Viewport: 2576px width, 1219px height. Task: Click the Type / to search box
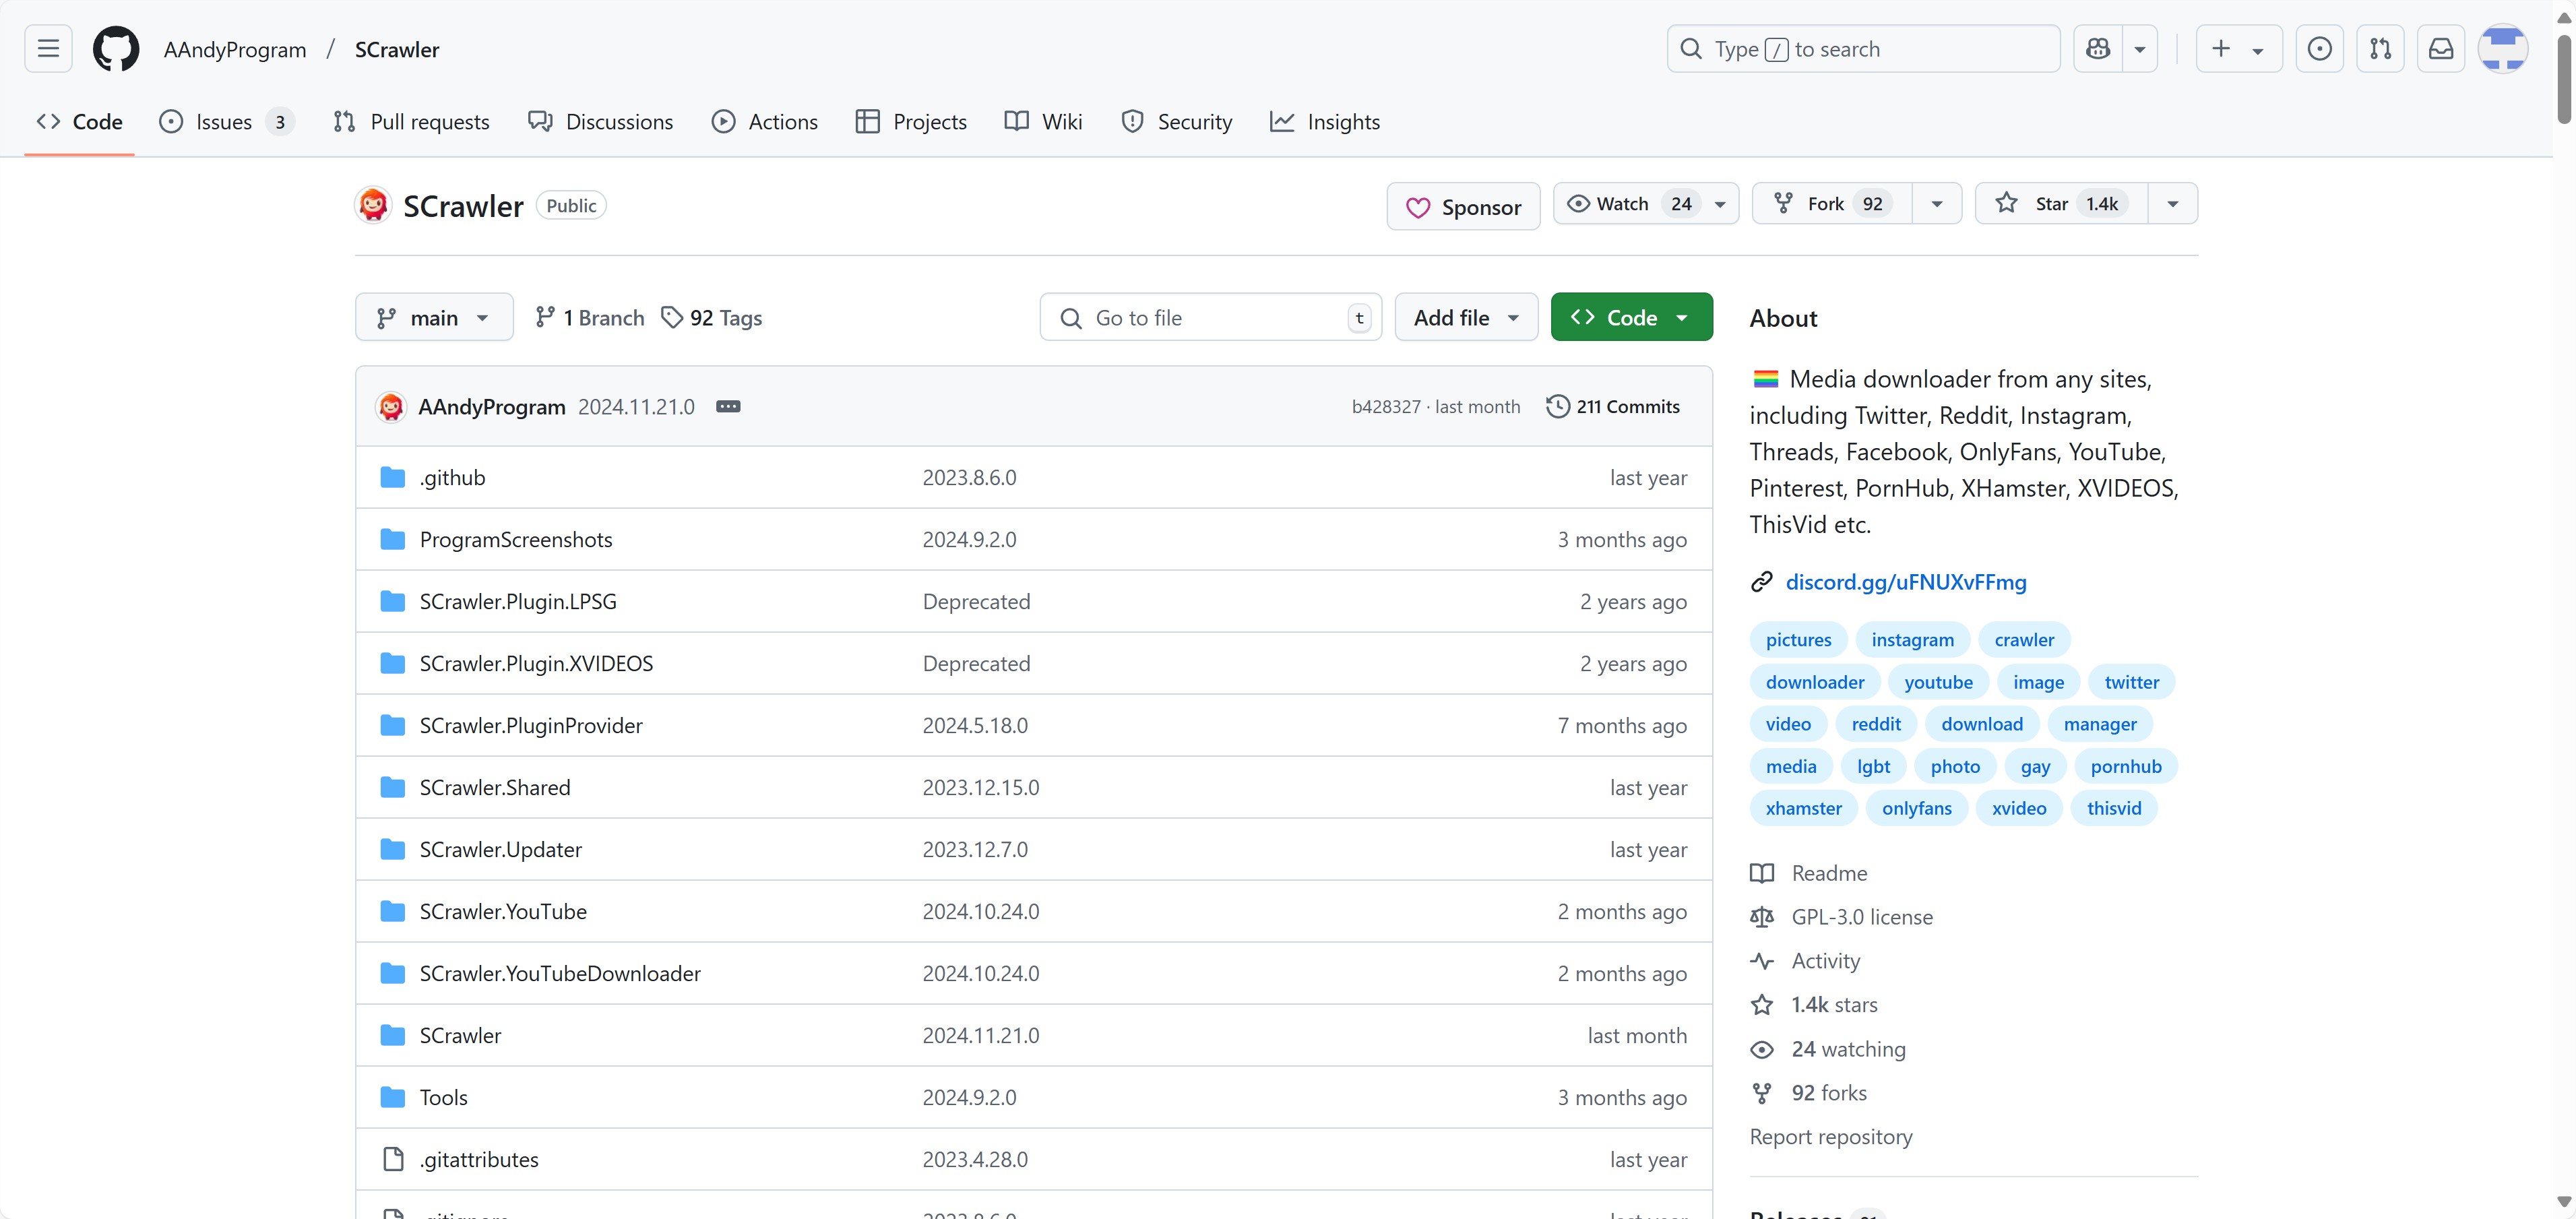point(1863,49)
